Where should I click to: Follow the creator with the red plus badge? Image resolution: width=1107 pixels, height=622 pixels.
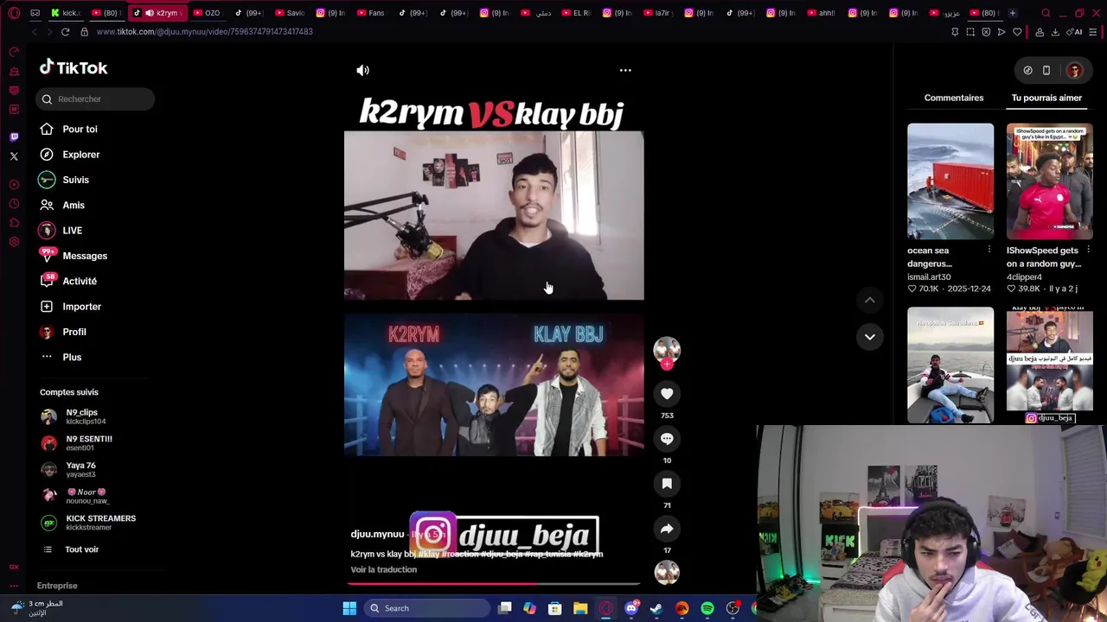point(667,365)
